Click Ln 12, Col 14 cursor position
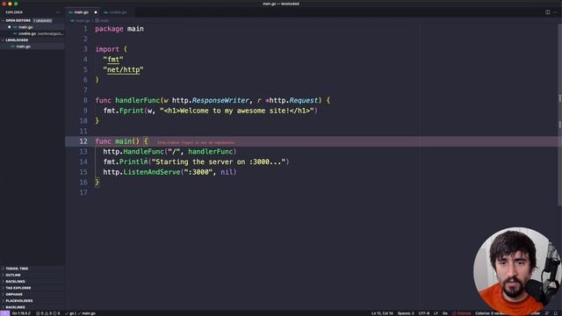562x316 pixels. (x=382, y=313)
